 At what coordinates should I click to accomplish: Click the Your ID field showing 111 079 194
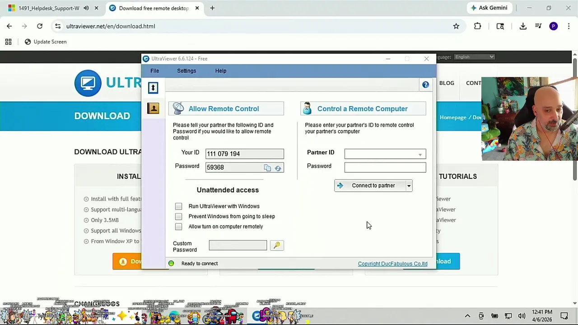pyautogui.click(x=245, y=154)
